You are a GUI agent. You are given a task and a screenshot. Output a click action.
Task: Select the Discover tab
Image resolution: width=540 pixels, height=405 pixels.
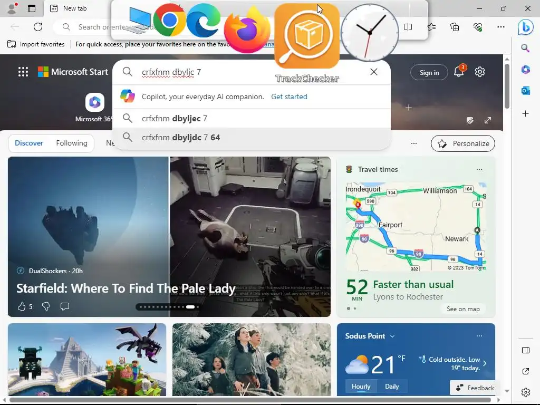(29, 143)
